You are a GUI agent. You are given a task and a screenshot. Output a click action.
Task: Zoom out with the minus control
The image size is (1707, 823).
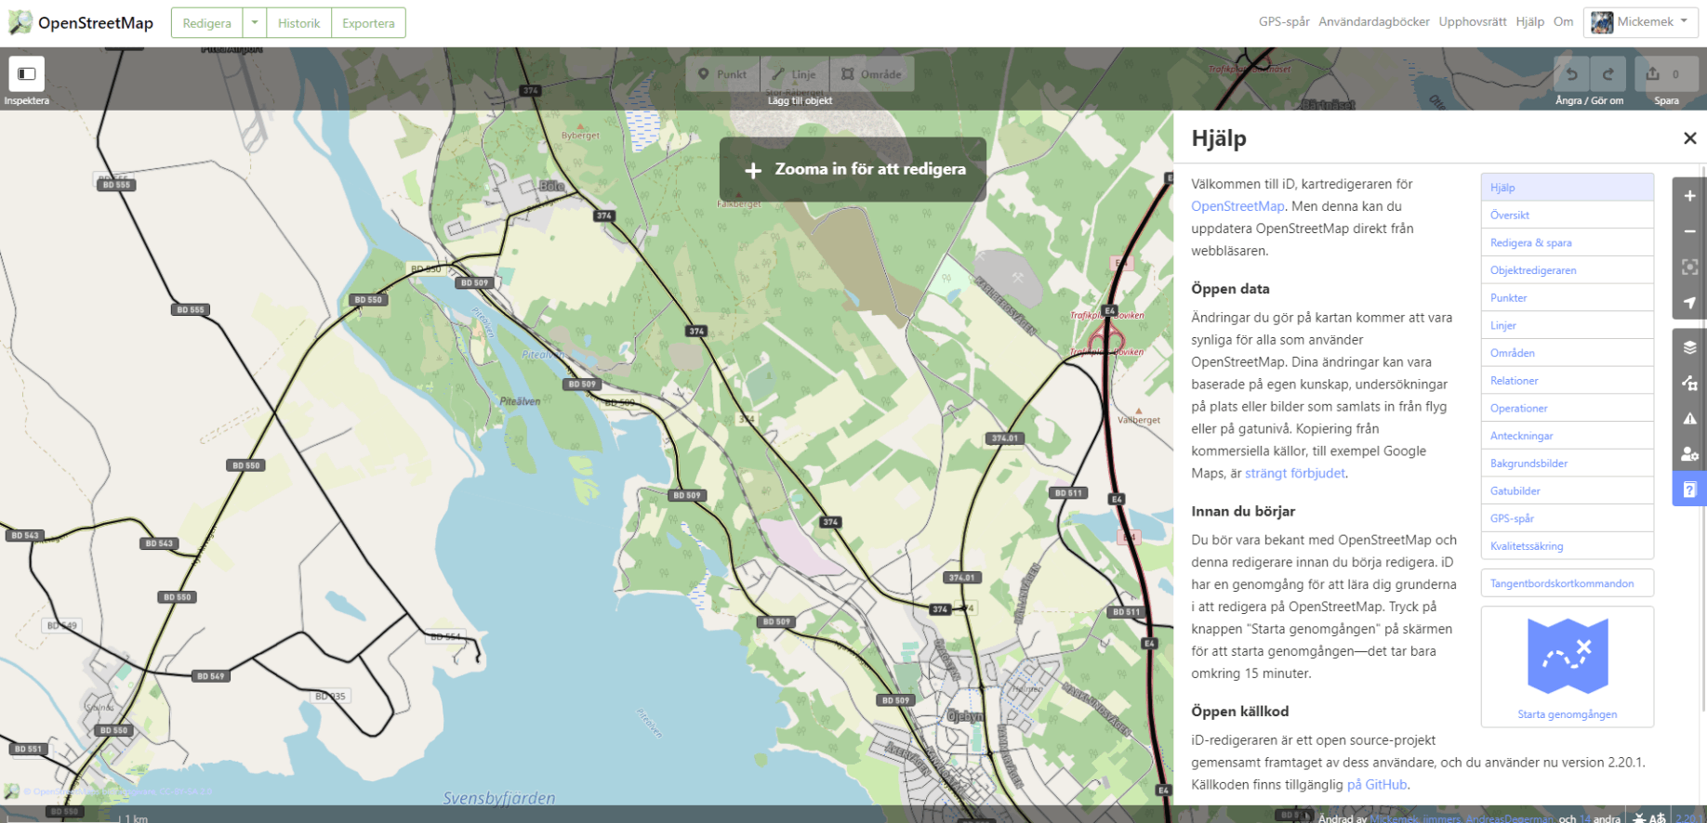1689,231
